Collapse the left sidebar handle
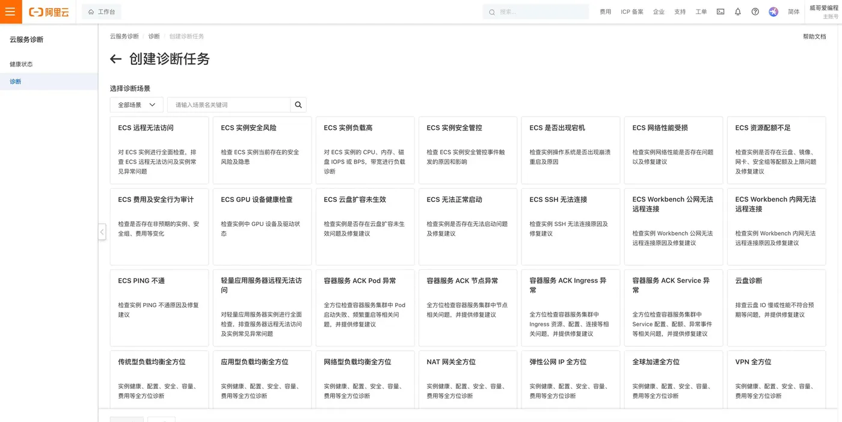Viewport: 842px width, 422px height. [102, 231]
